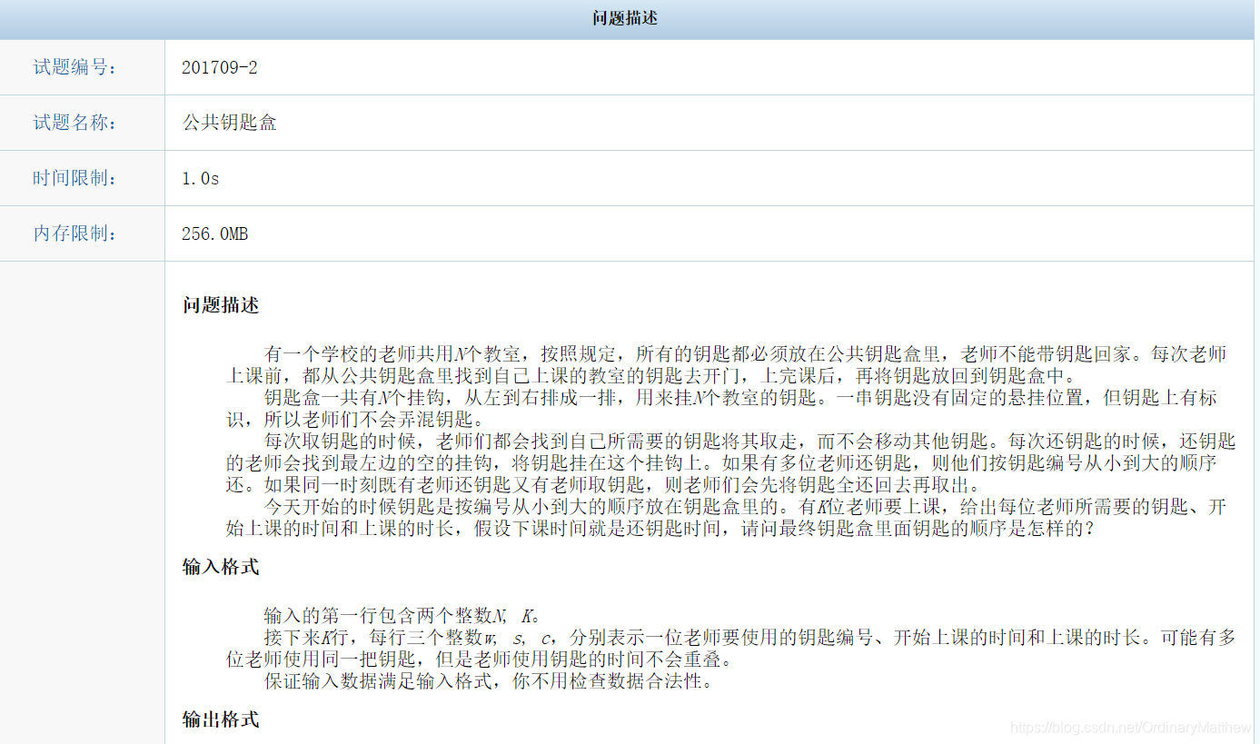Click the memory limit value 256.0MB
Viewport: 1260px width, 744px height.
pos(215,233)
